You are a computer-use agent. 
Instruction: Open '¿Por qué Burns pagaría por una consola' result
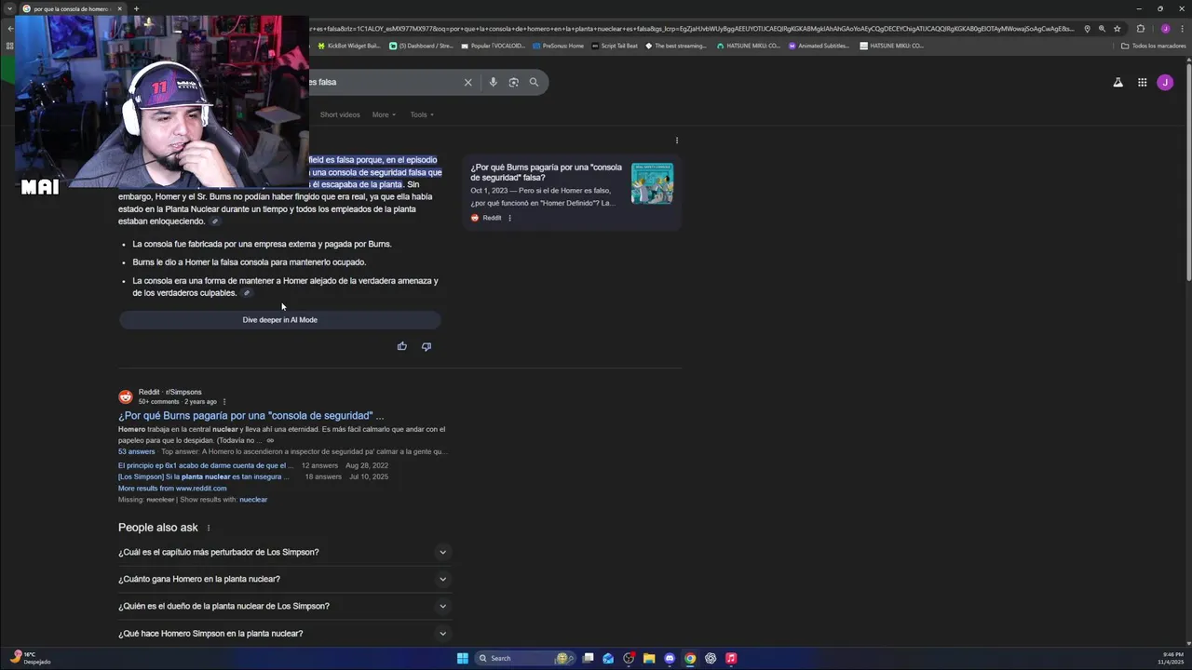(x=251, y=416)
